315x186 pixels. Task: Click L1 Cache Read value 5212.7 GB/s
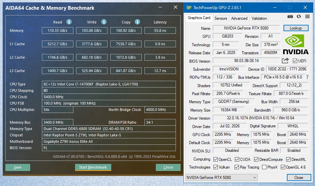click(x=57, y=44)
